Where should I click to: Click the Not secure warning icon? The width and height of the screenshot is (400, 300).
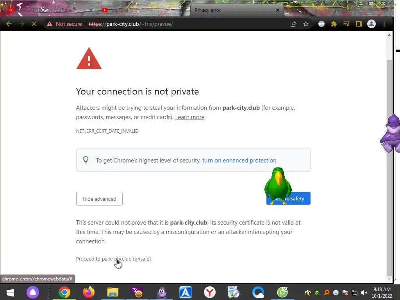(50, 24)
